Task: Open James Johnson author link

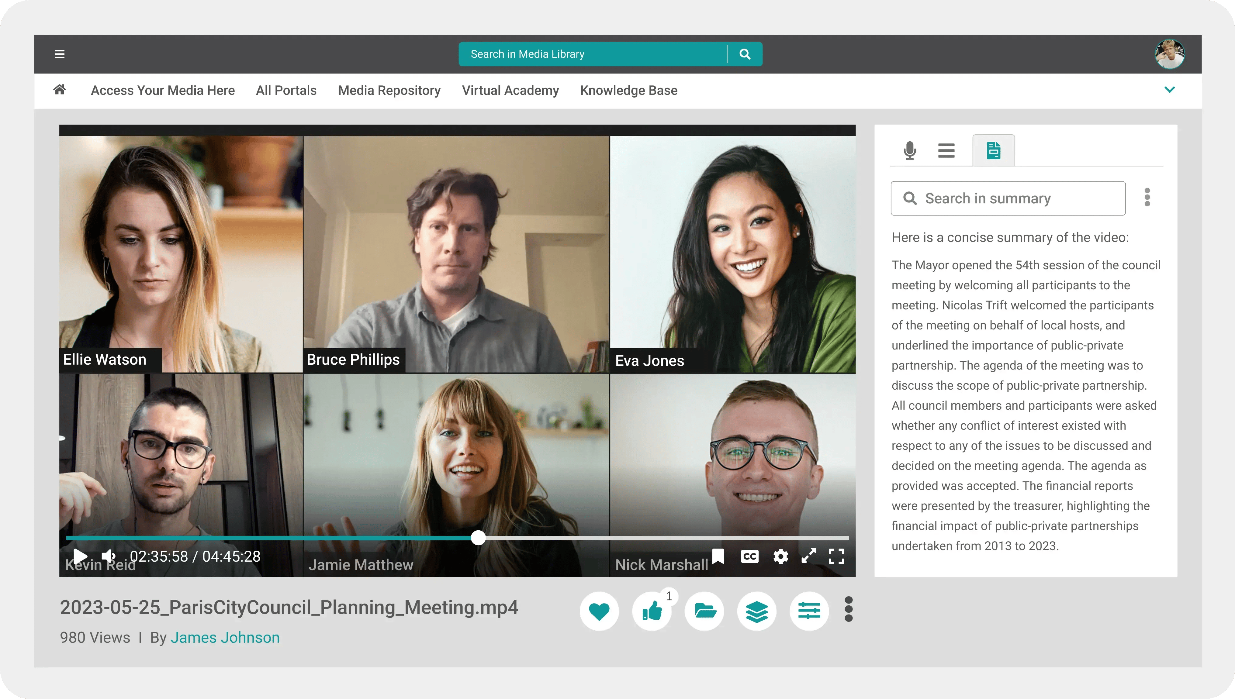Action: (x=225, y=638)
